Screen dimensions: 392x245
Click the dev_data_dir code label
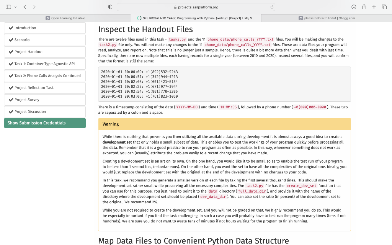[213, 197]
